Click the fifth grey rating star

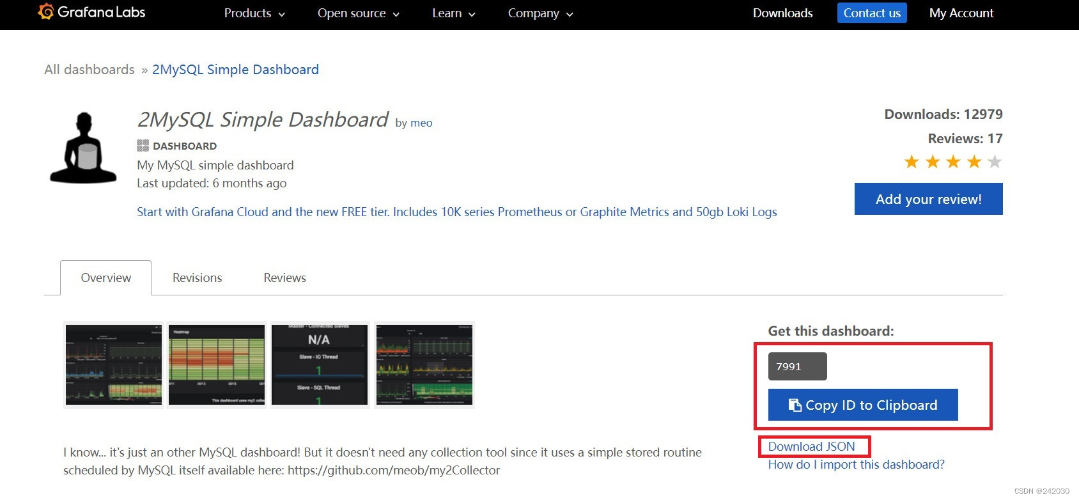(x=995, y=162)
